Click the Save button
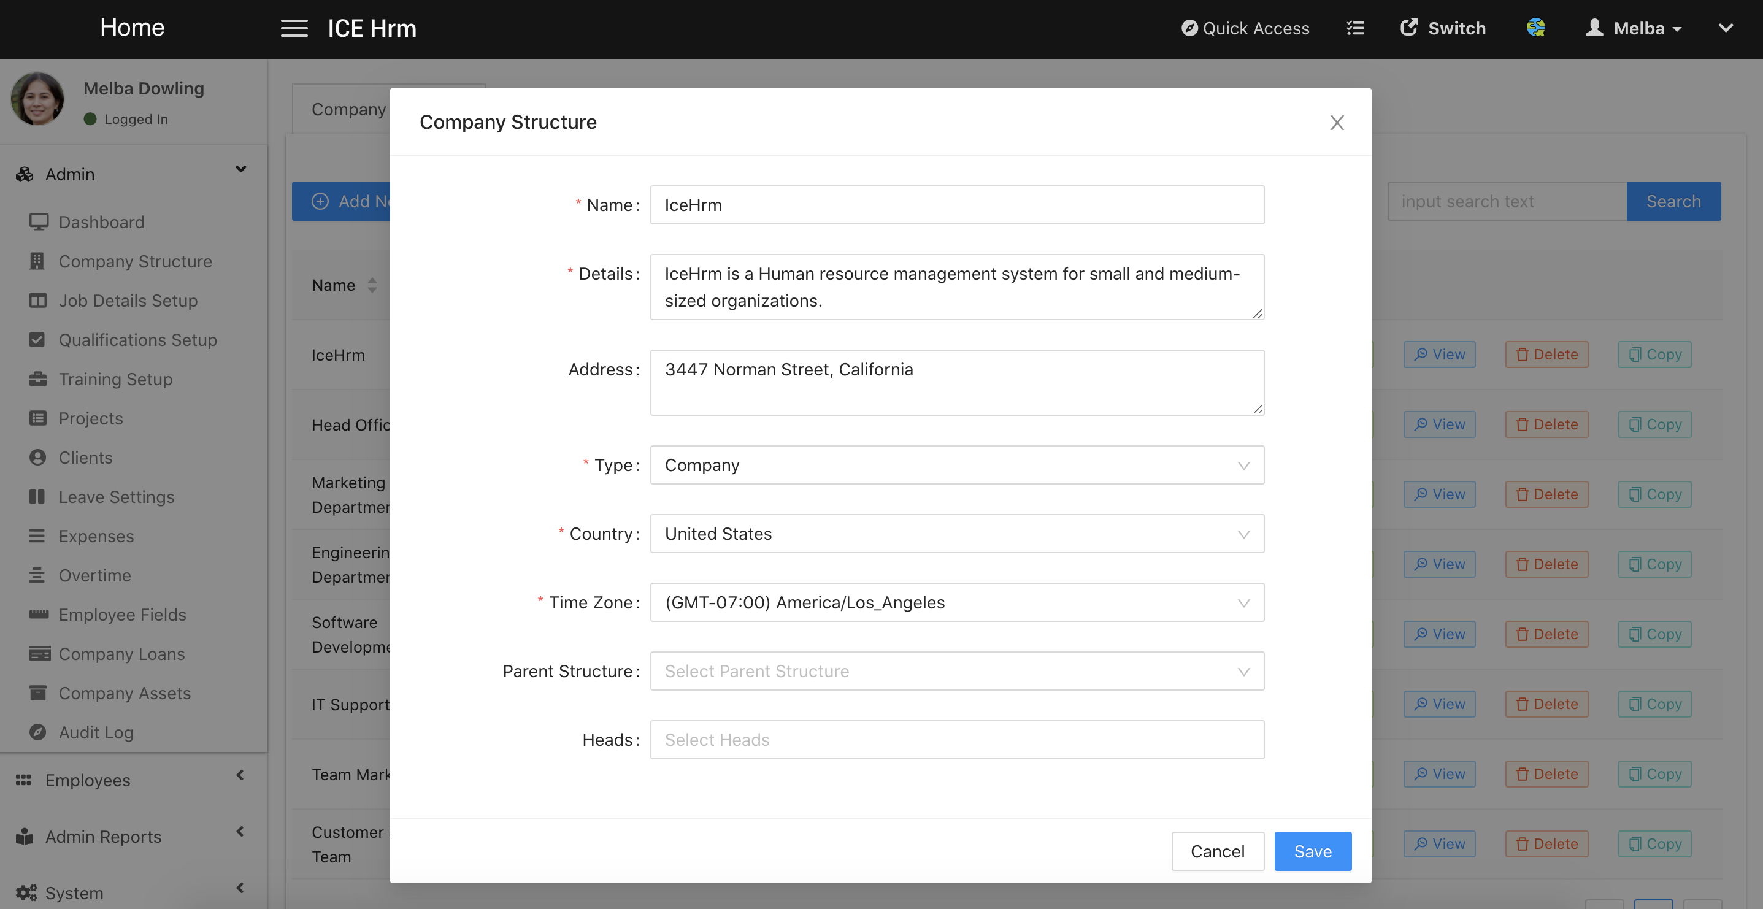 [1312, 851]
